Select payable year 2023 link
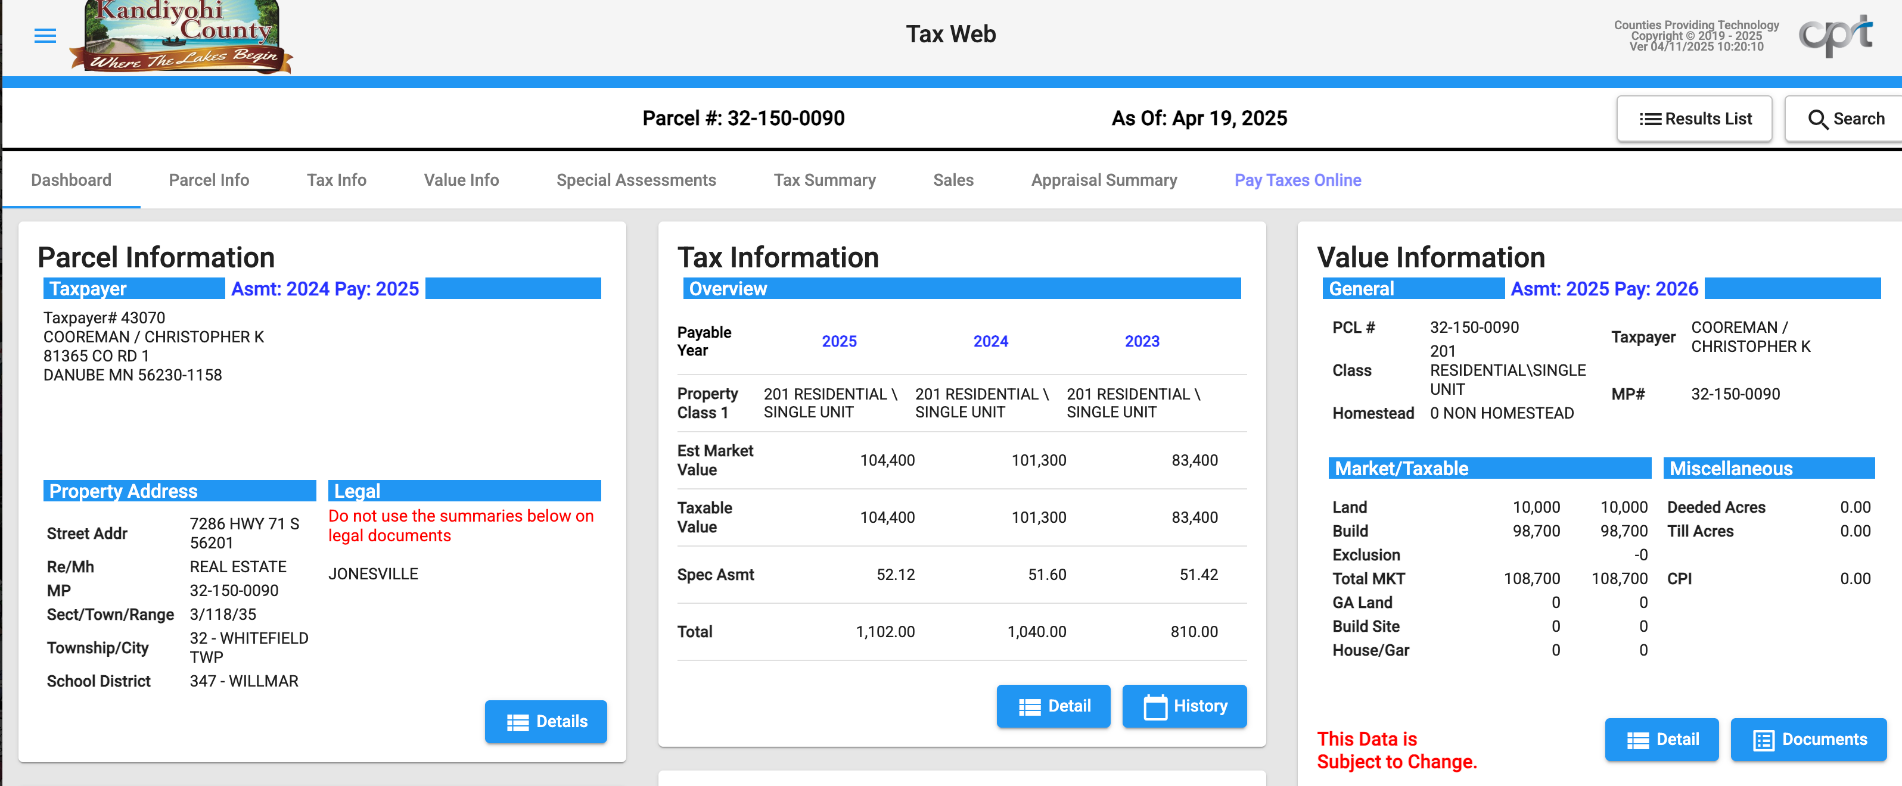This screenshot has width=1902, height=786. (x=1142, y=341)
